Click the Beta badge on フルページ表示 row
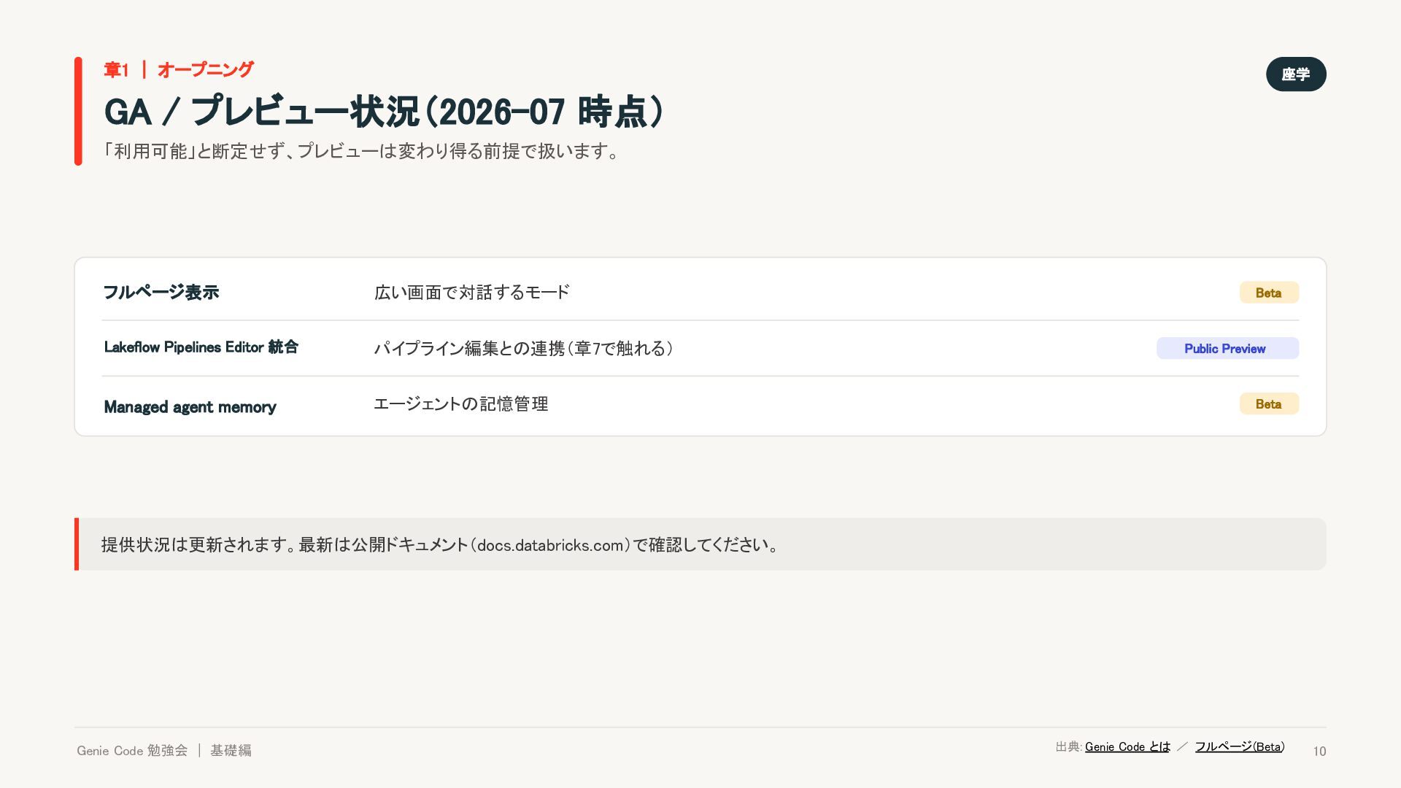Screen dimensions: 1401x788 coord(1269,293)
